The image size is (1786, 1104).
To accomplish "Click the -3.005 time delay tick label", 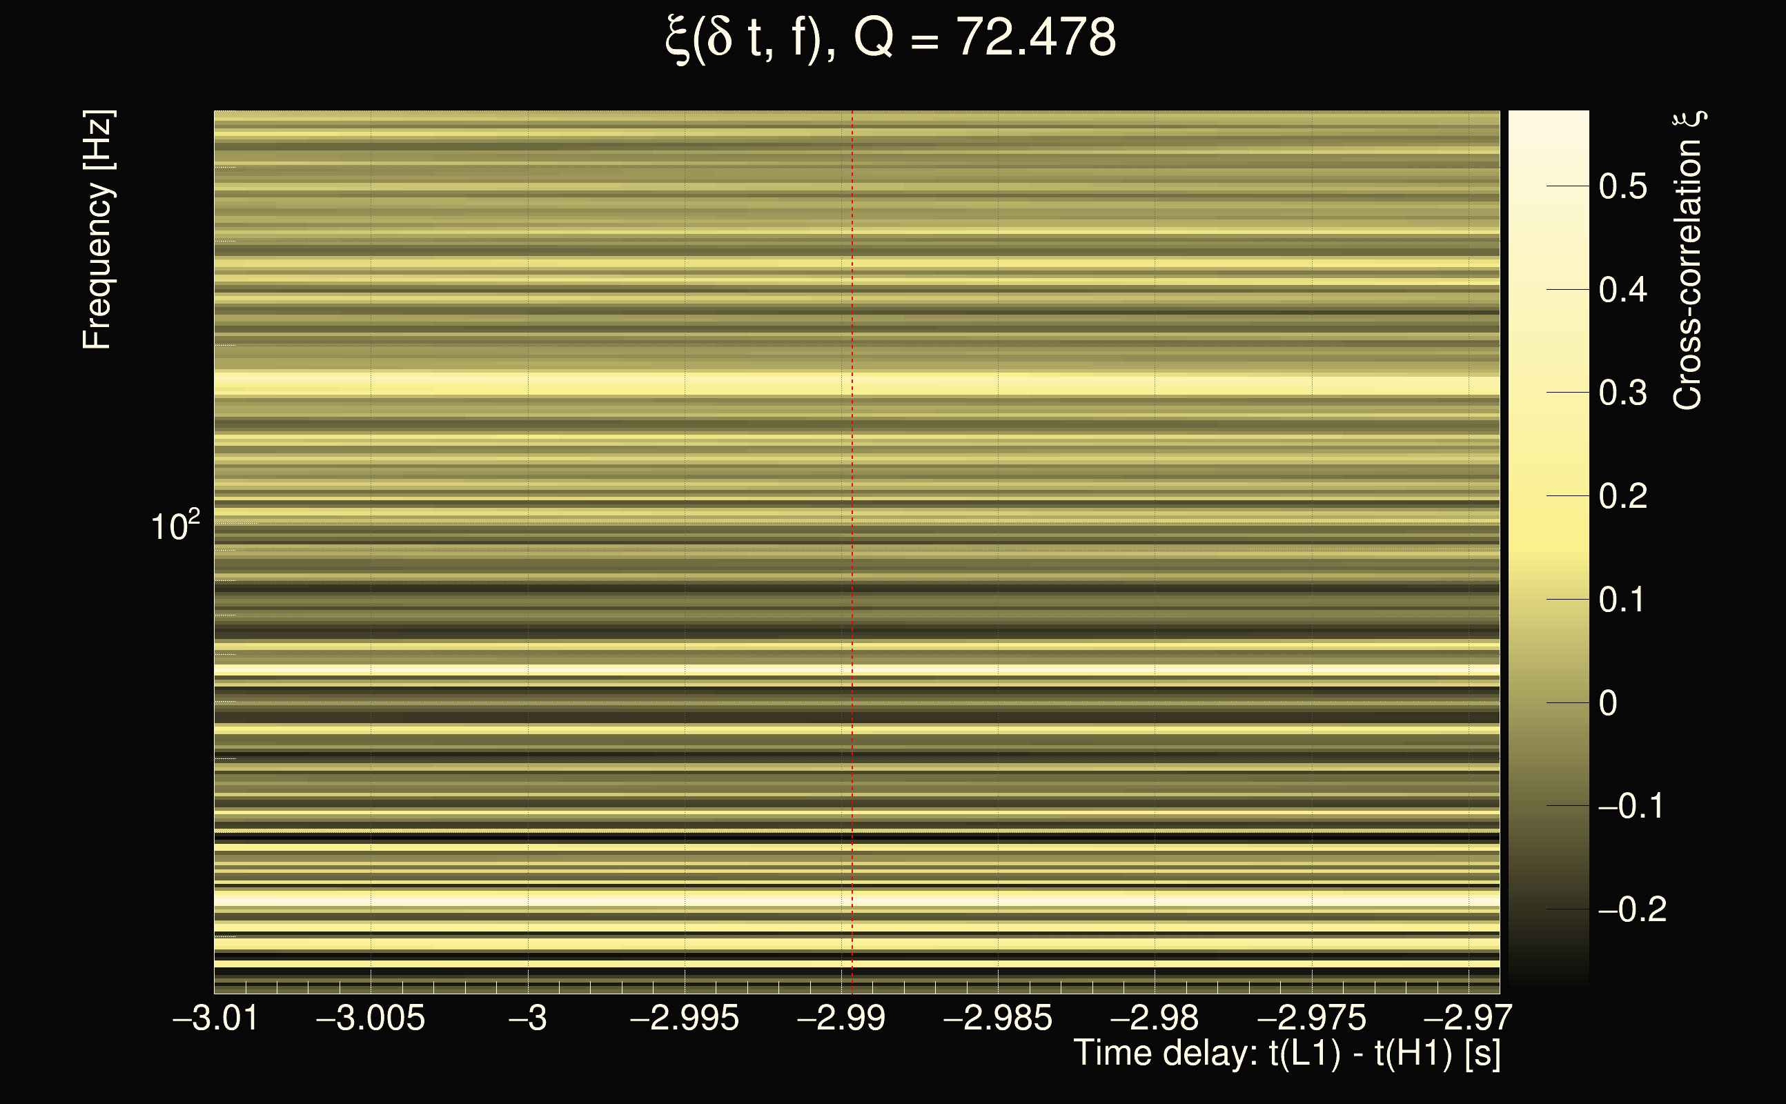I will (x=370, y=1018).
